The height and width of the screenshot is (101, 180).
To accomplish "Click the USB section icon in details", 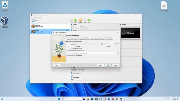I will pyautogui.click(x=71, y=68).
